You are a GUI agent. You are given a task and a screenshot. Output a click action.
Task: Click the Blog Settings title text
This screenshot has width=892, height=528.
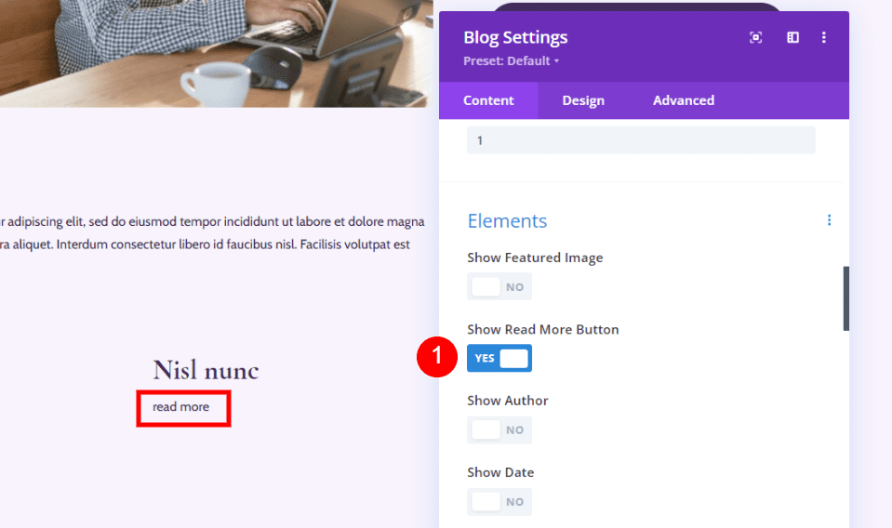515,38
